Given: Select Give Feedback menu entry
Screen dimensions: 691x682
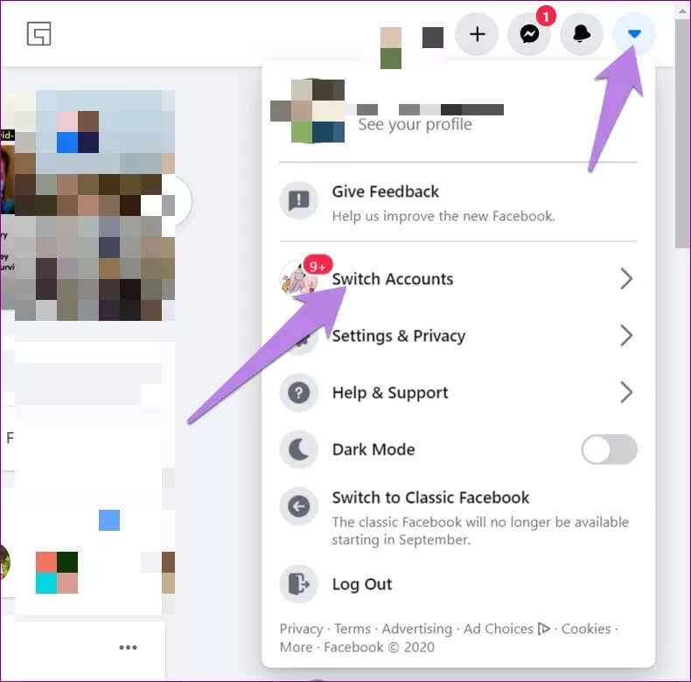Looking at the screenshot, I should click(458, 201).
